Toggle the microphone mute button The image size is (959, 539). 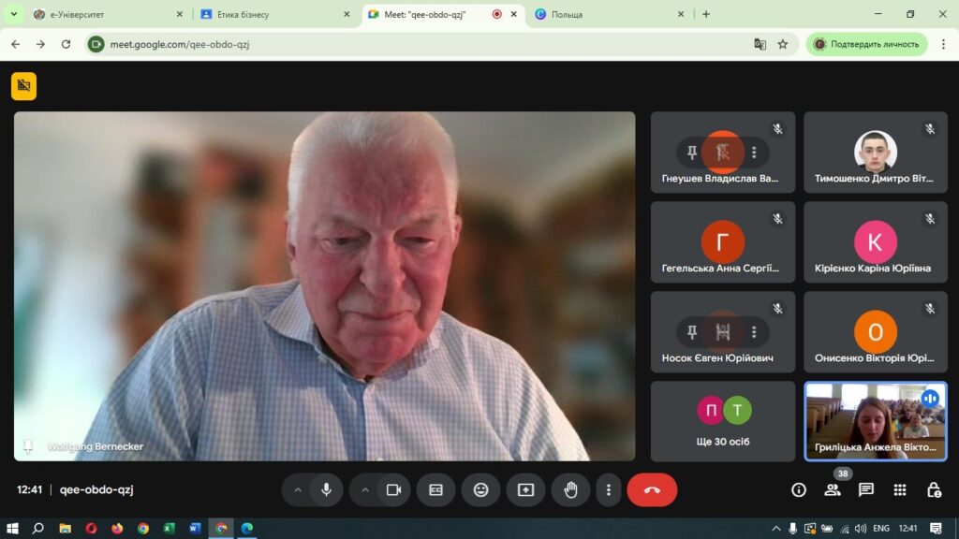point(327,489)
